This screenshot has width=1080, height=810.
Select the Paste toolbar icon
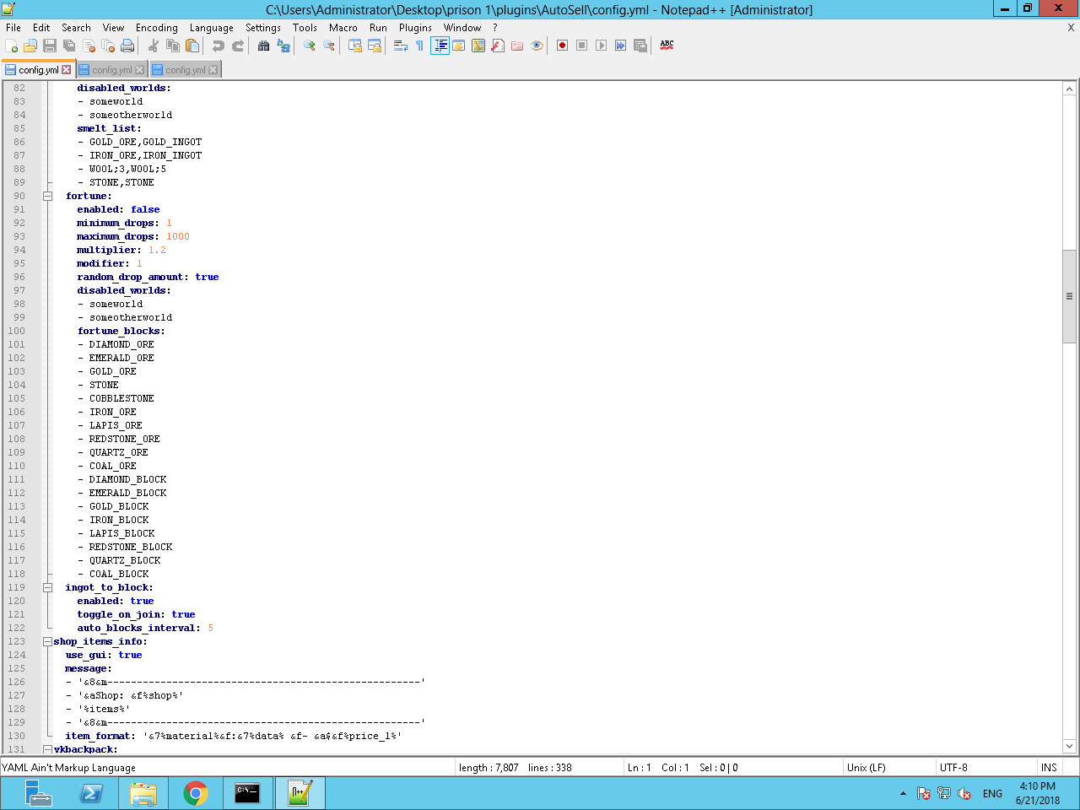192,46
